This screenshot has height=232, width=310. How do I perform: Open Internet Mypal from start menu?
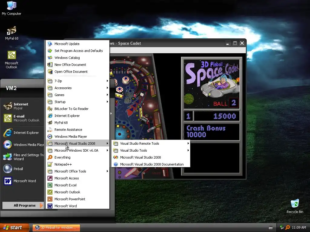(22, 106)
